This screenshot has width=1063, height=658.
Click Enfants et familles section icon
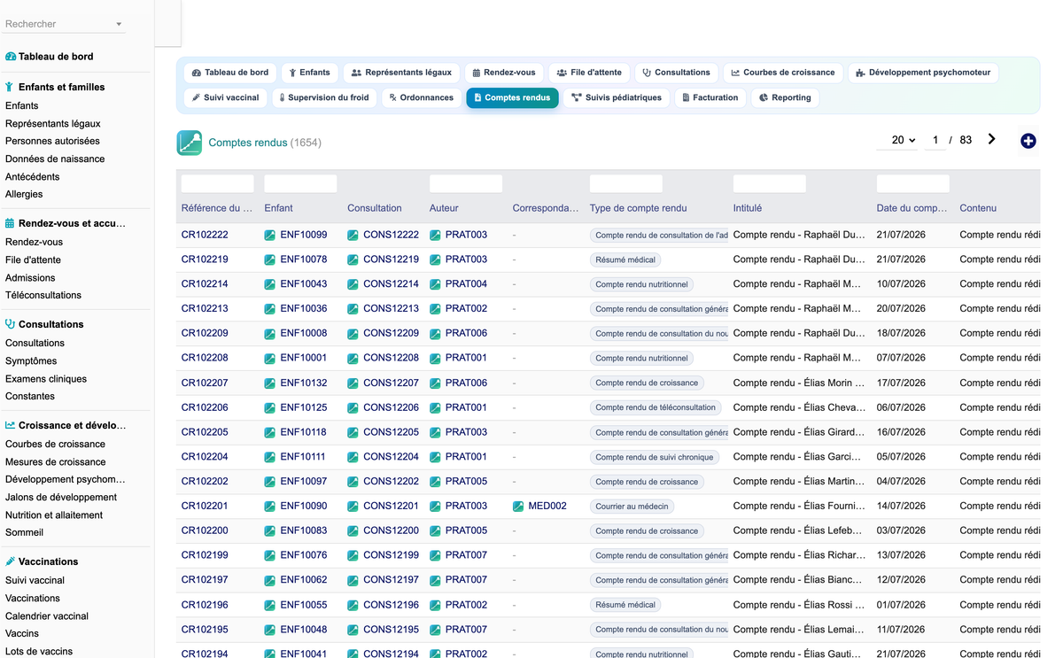click(x=10, y=87)
